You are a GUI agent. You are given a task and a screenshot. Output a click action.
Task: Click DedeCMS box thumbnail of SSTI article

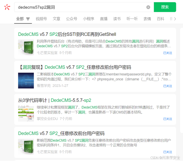(x=26, y=47)
